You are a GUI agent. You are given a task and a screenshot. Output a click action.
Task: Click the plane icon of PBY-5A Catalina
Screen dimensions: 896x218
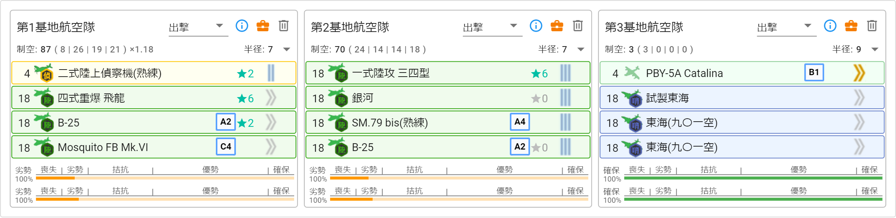click(632, 73)
